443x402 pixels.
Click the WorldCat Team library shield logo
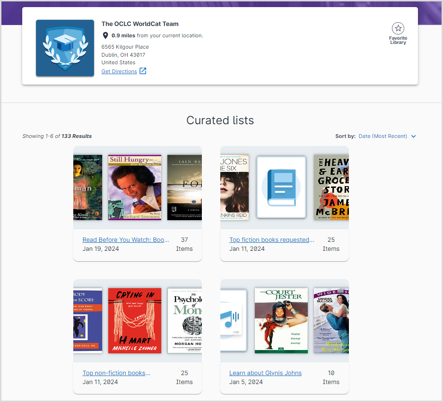click(65, 48)
